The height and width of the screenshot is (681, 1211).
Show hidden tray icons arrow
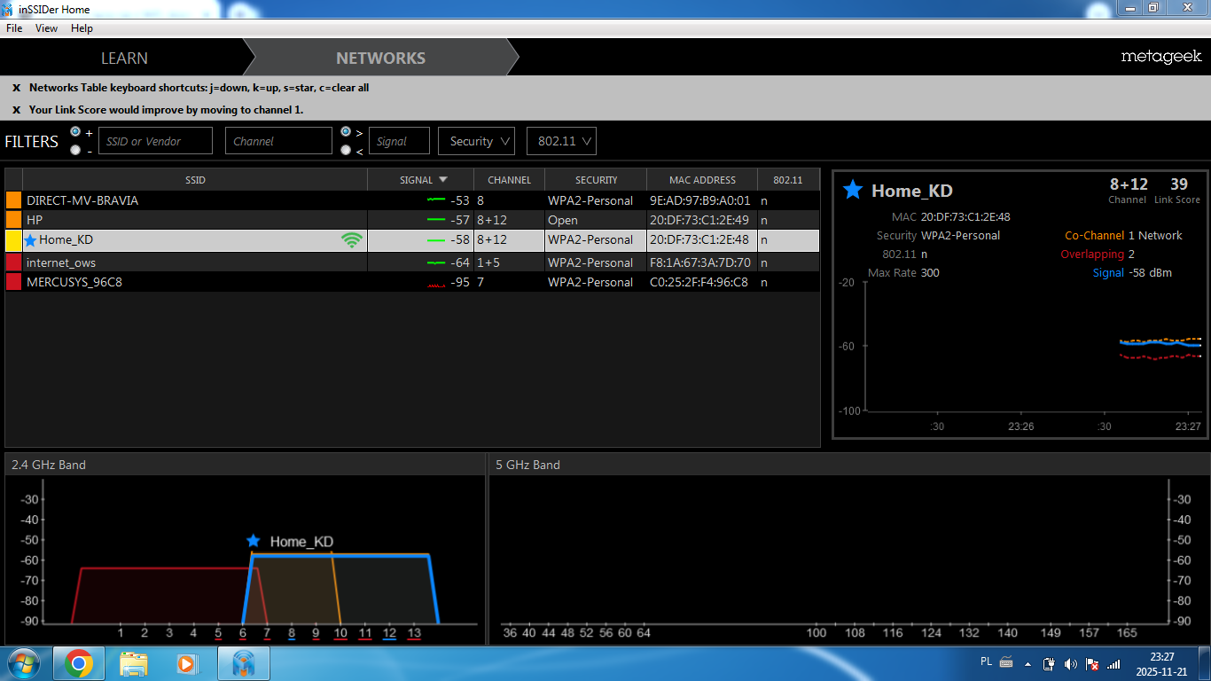[x=1027, y=663]
